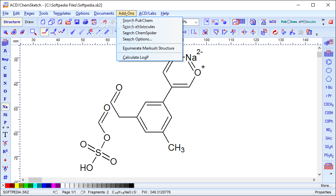Image resolution: width=336 pixels, height=196 pixels.
Task: Switch to Structure mode
Action: [12, 22]
